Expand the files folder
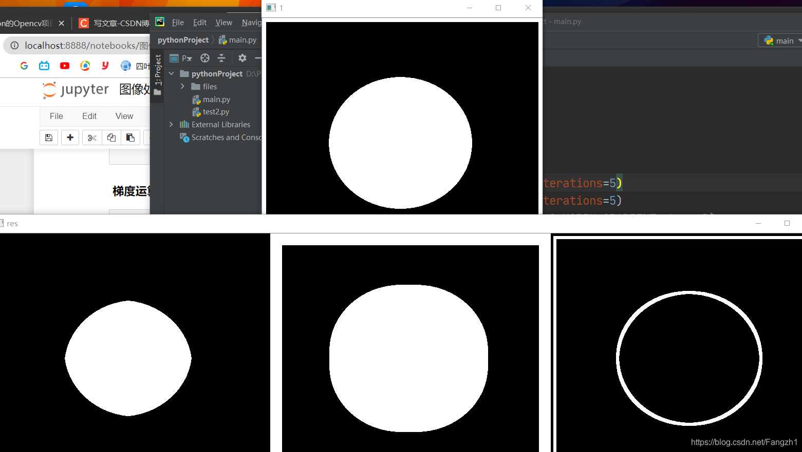The image size is (802, 452). click(x=182, y=86)
